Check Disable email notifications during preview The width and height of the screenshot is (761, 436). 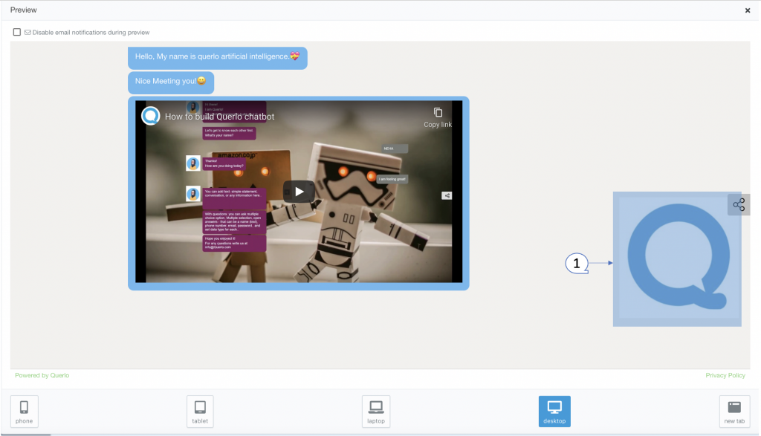(x=17, y=32)
